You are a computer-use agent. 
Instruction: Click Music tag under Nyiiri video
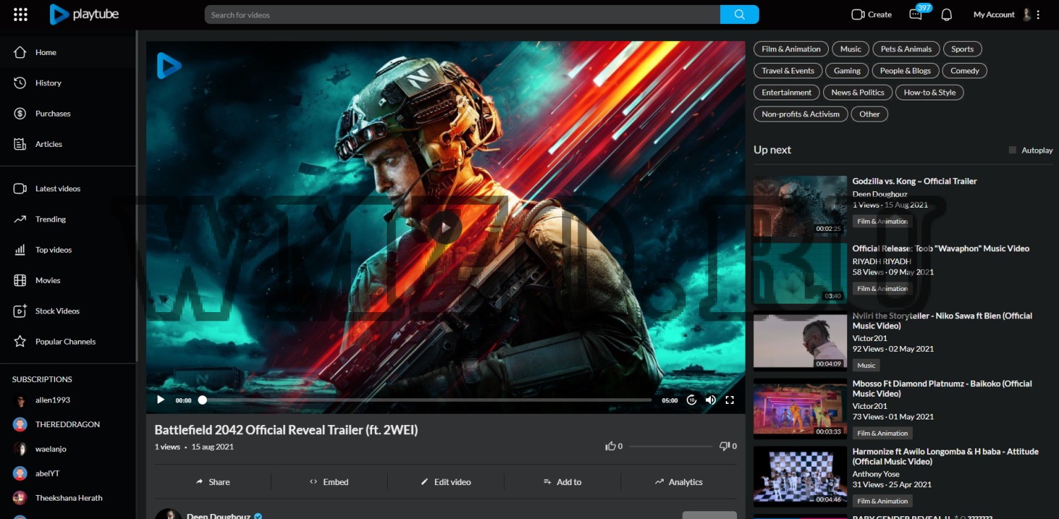point(866,365)
